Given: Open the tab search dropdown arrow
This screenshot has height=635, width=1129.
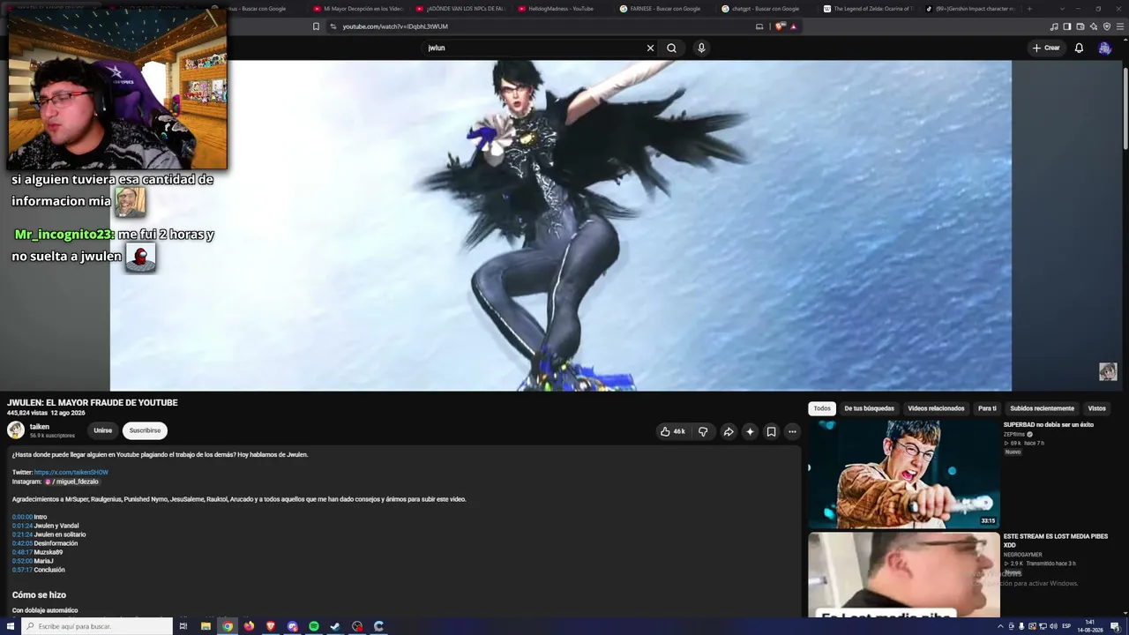Looking at the screenshot, I should pos(1063,9).
